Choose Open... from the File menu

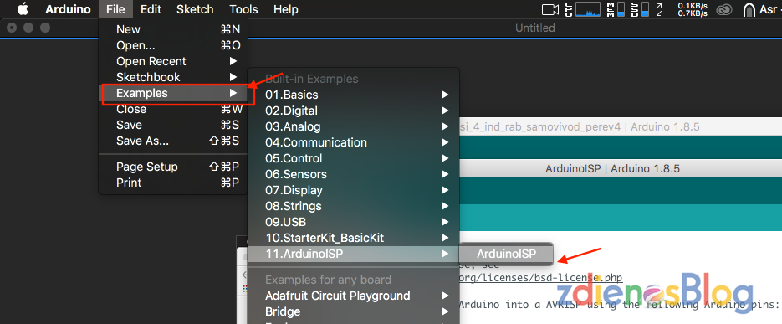[x=173, y=45]
